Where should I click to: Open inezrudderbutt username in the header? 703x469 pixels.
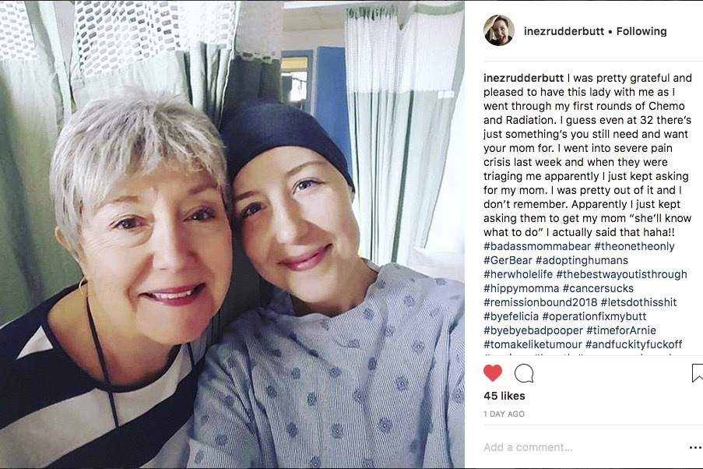click(564, 31)
